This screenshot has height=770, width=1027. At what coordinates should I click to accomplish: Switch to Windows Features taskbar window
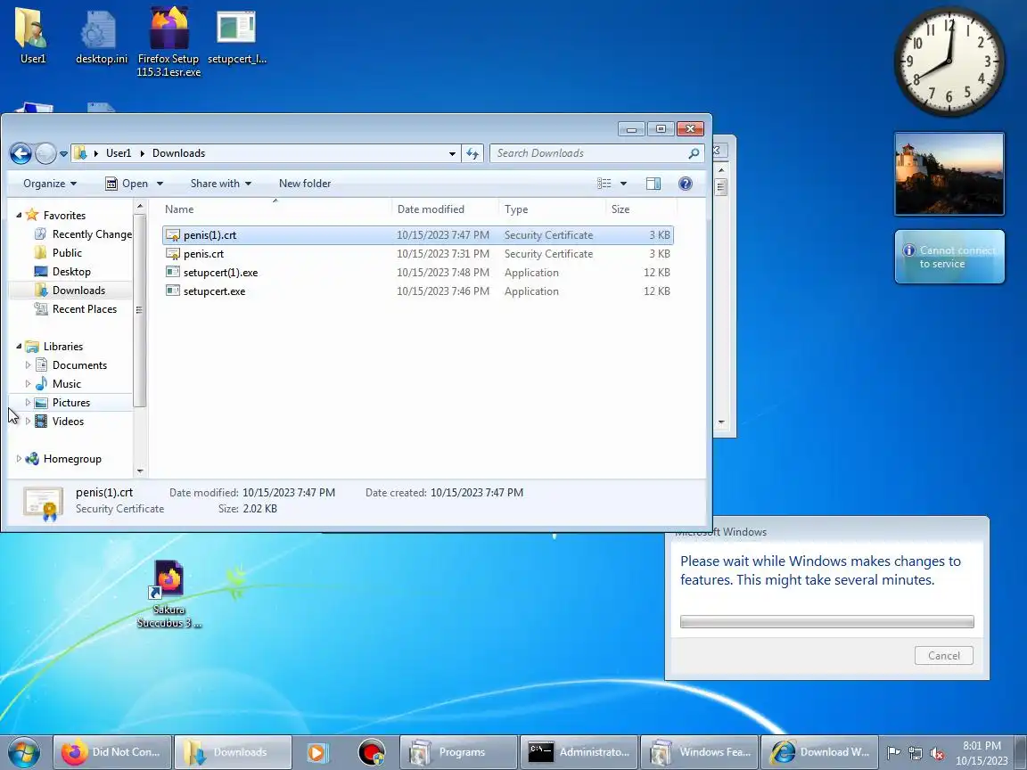699,751
